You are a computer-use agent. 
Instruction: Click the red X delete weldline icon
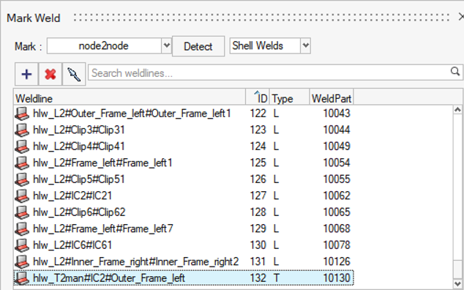click(50, 74)
